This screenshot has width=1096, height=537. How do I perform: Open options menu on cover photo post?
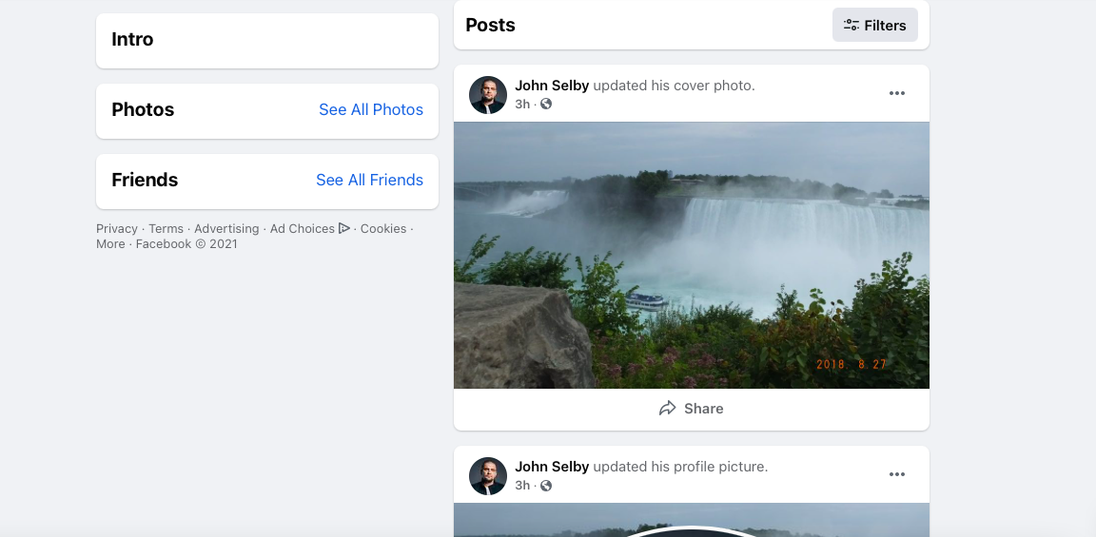pyautogui.click(x=896, y=93)
